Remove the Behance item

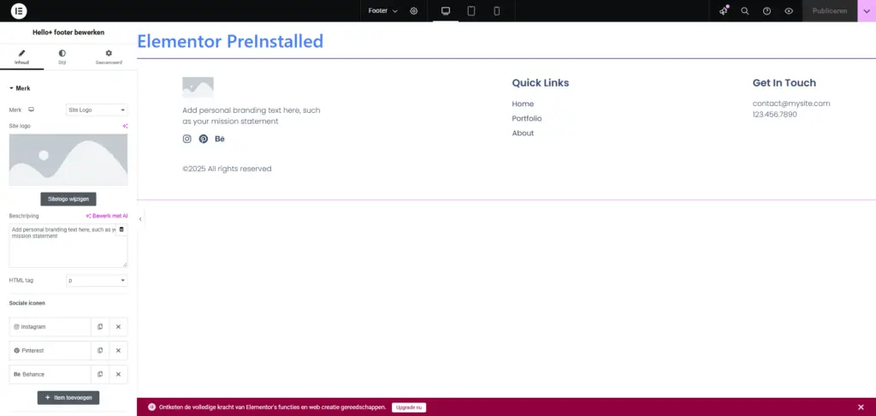click(118, 374)
